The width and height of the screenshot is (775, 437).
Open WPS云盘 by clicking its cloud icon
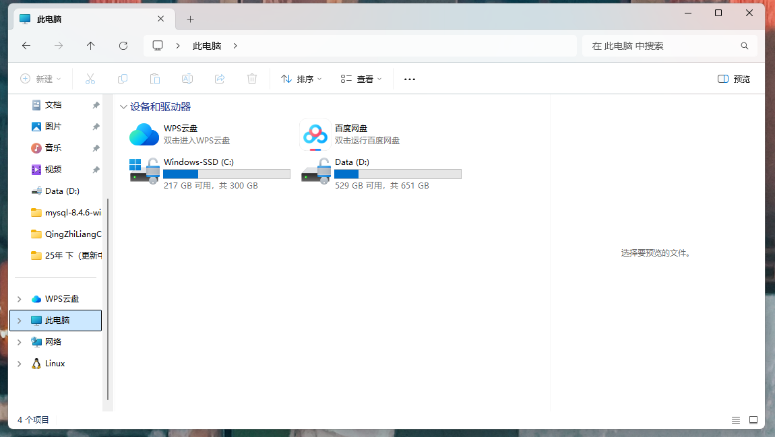(143, 135)
